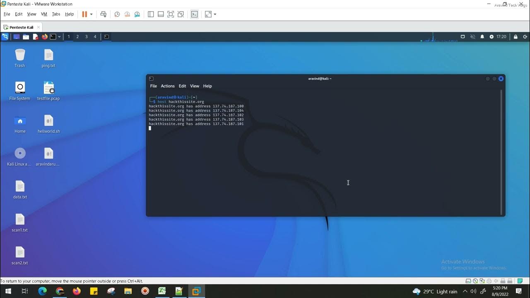Toggle the thumbnail bar view icon

(x=161, y=14)
